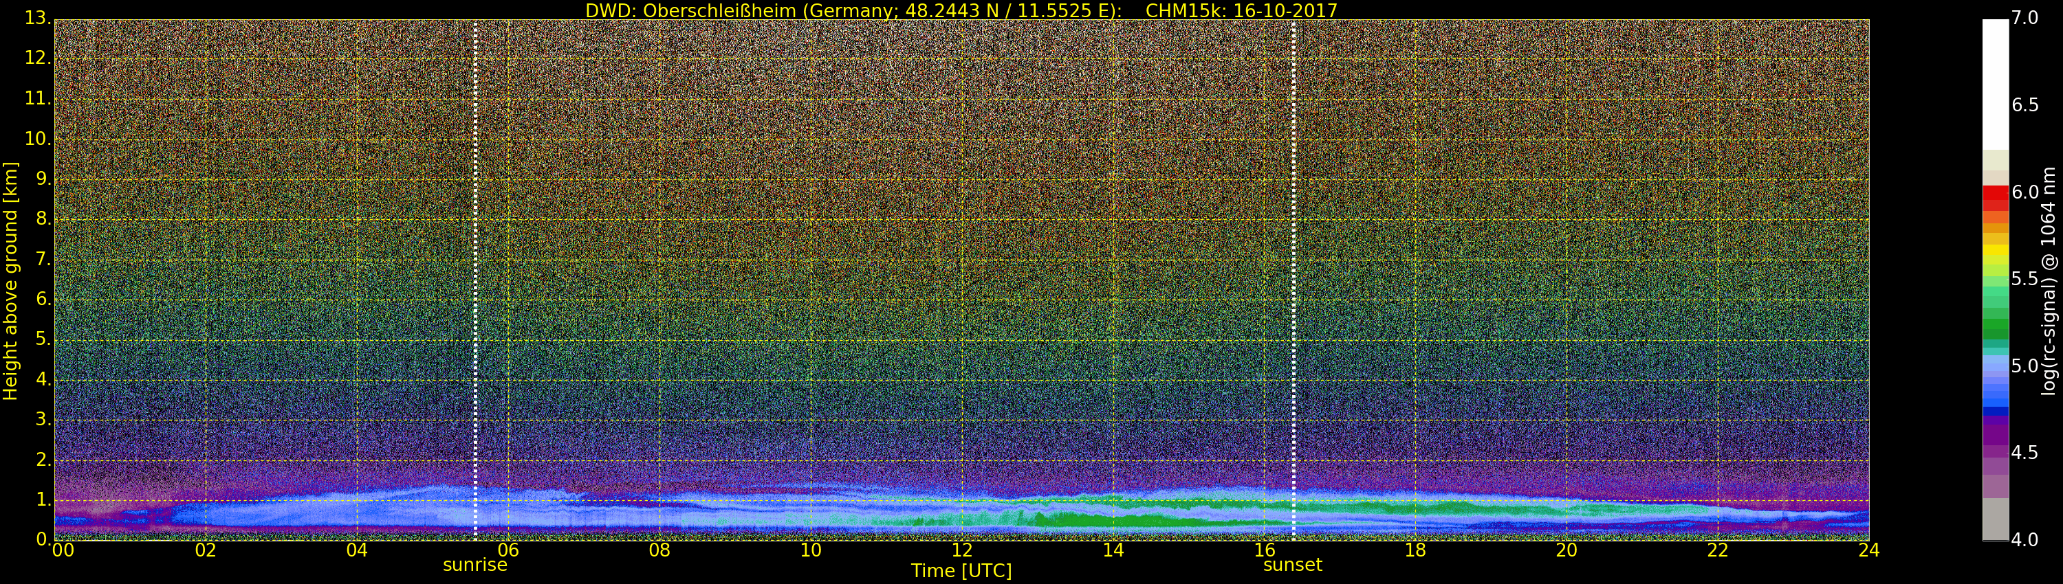Click height-axis tick label "7."
This screenshot has width=2063, height=584.
pyautogui.click(x=43, y=258)
